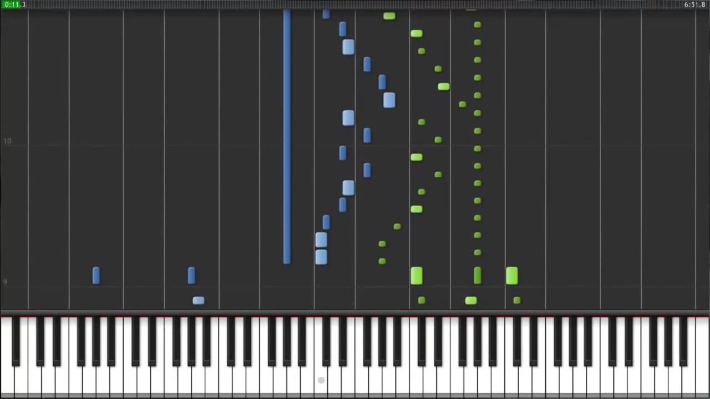Screen dimensions: 710x399
Task: Click the gray middle C dot on keyboard
Action: (321, 380)
